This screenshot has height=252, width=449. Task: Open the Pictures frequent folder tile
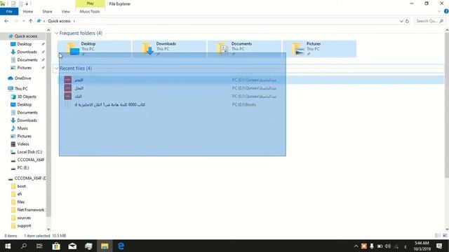tap(319, 48)
